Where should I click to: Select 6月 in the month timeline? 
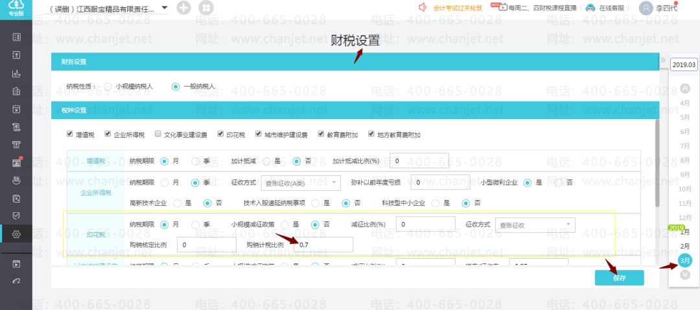tap(684, 131)
